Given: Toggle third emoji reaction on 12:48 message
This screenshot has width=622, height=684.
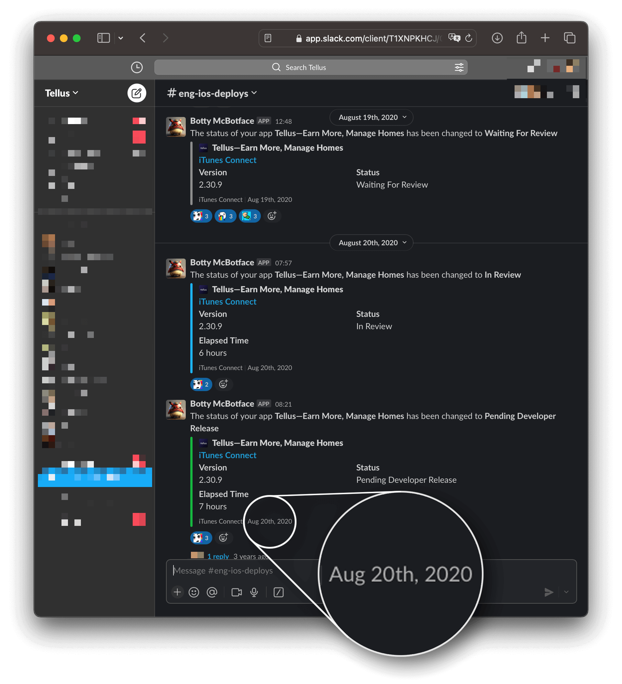Looking at the screenshot, I should pyautogui.click(x=250, y=216).
